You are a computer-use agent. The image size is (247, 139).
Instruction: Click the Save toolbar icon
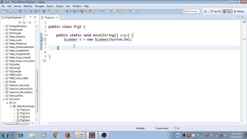point(10,11)
